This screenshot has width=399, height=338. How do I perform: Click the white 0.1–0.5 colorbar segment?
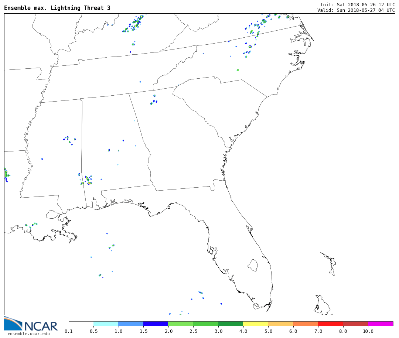point(81,324)
